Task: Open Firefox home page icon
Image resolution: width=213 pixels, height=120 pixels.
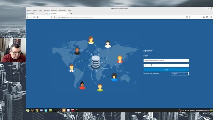Action: [37, 17]
